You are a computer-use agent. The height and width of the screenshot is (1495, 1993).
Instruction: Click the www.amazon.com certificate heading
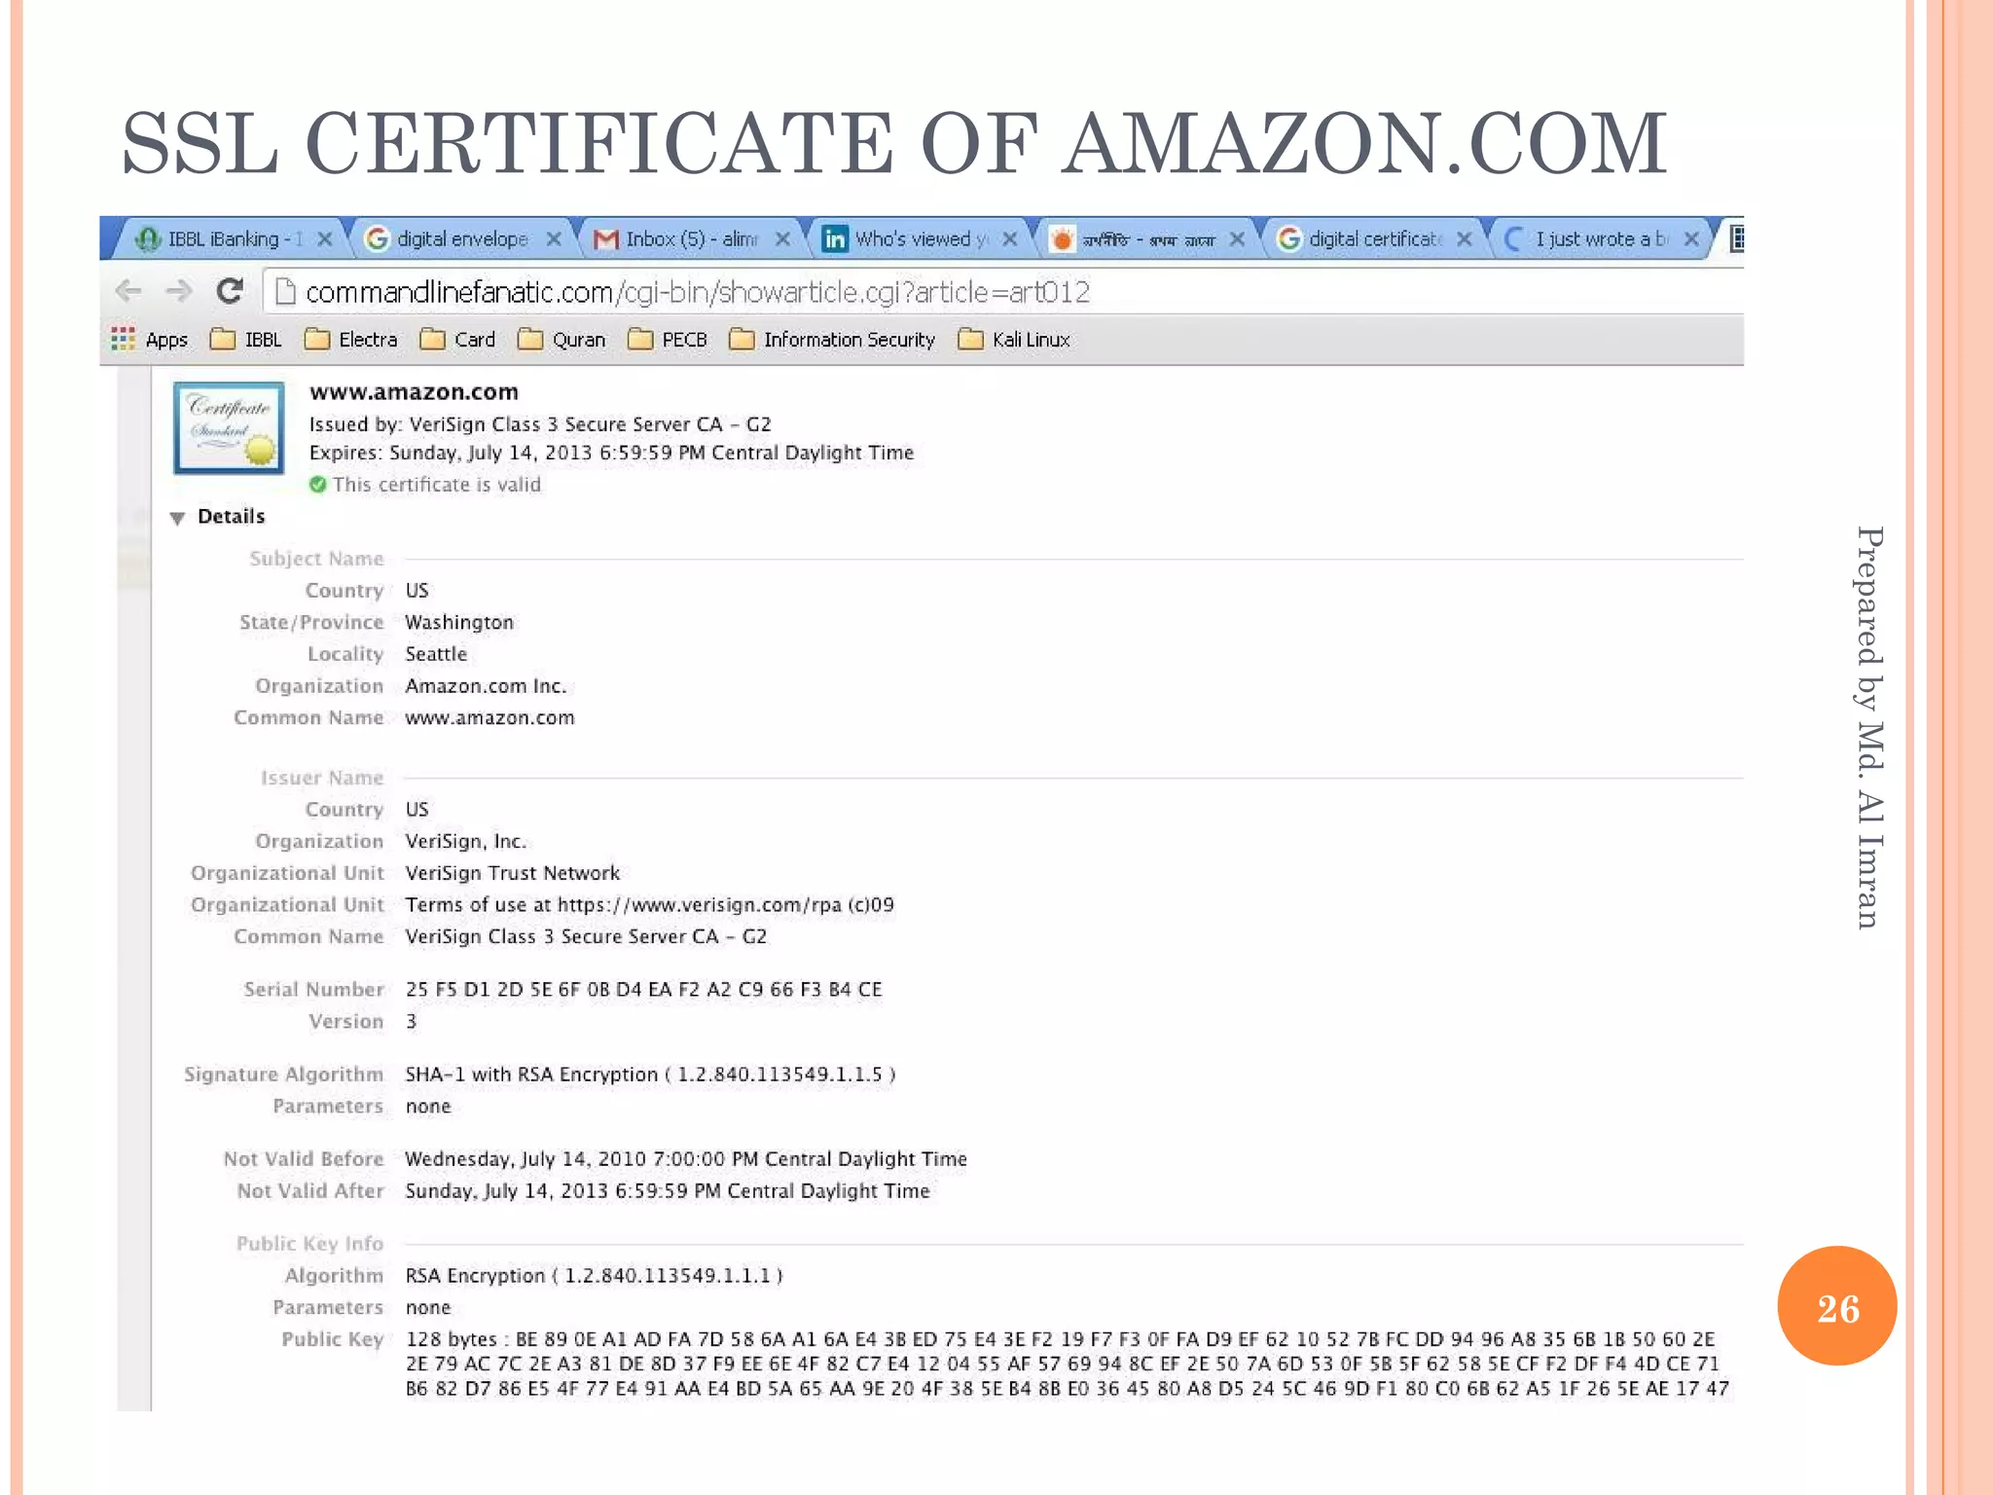tap(414, 391)
